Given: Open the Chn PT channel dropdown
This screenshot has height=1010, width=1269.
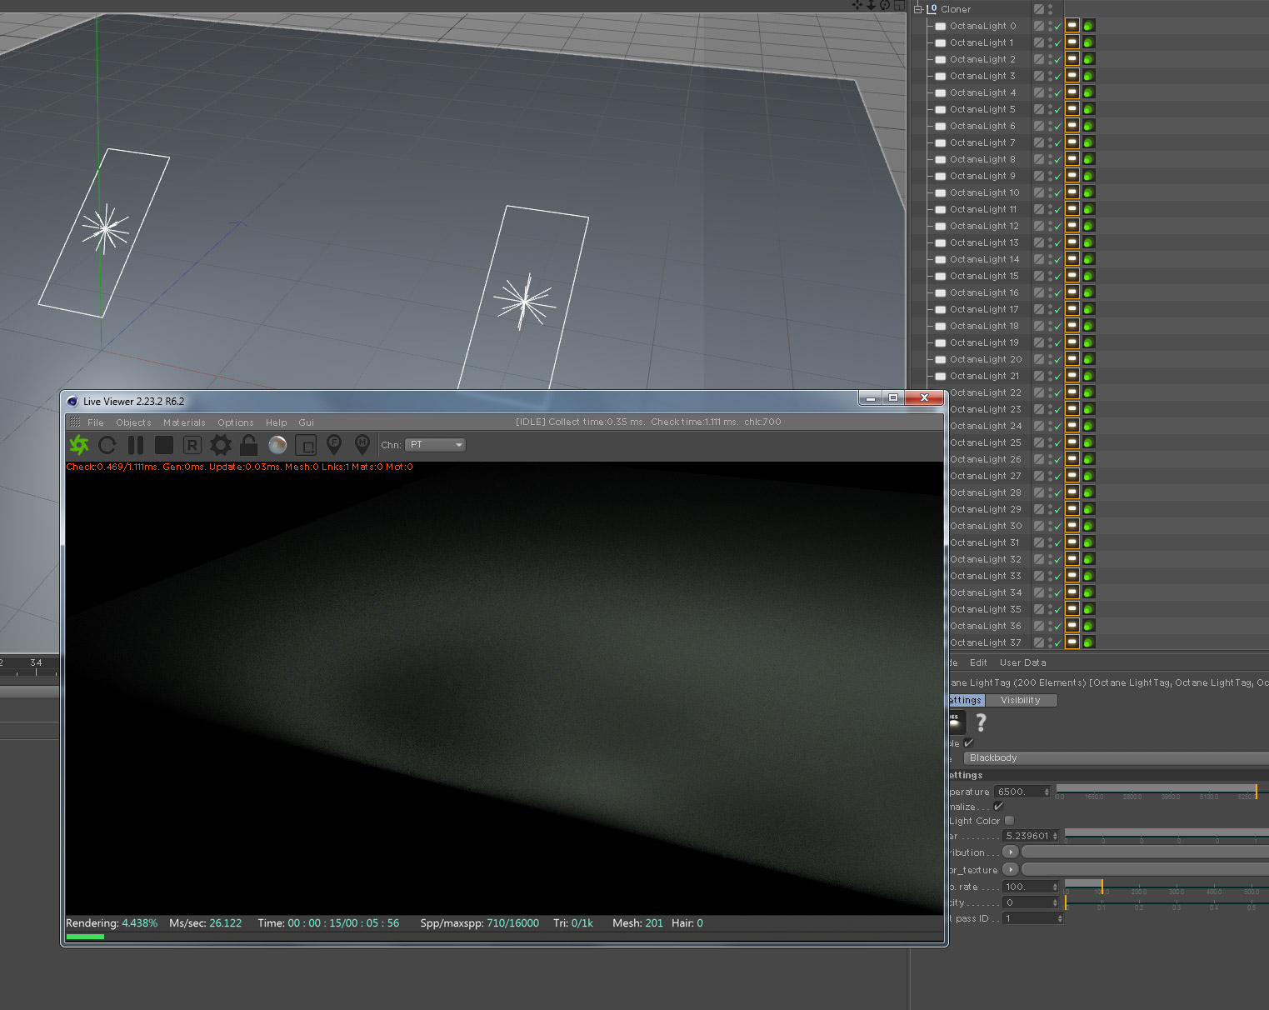Looking at the screenshot, I should pyautogui.click(x=435, y=445).
